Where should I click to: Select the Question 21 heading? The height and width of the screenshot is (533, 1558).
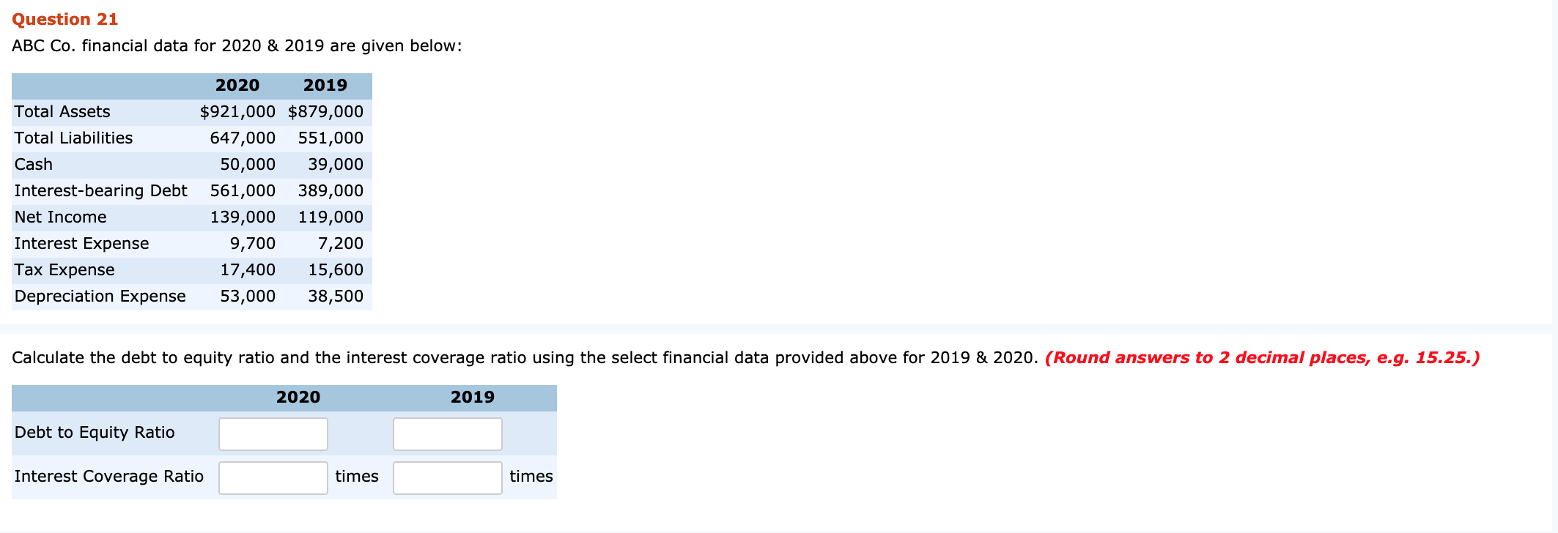[64, 18]
